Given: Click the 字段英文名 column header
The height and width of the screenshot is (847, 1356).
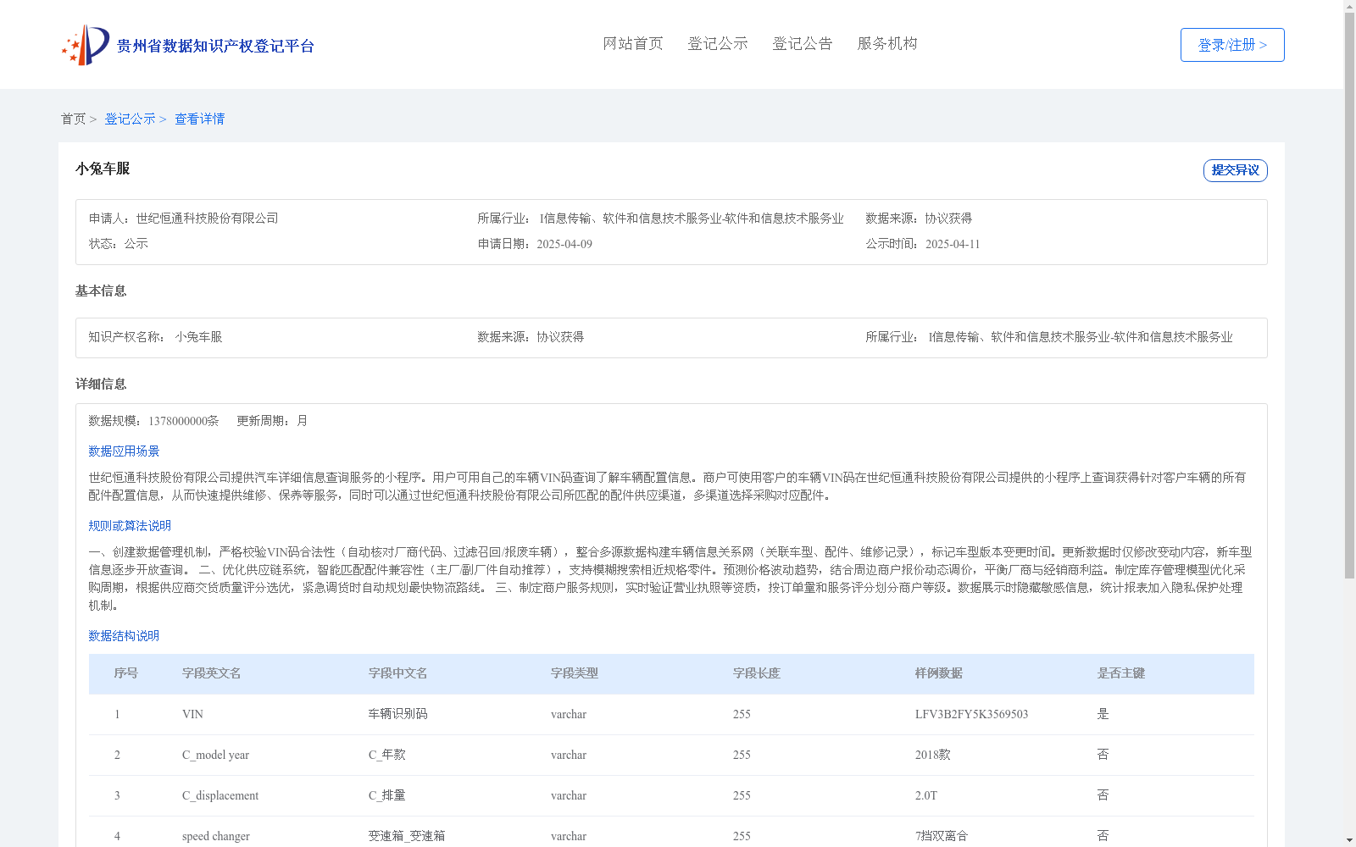Looking at the screenshot, I should 212,673.
